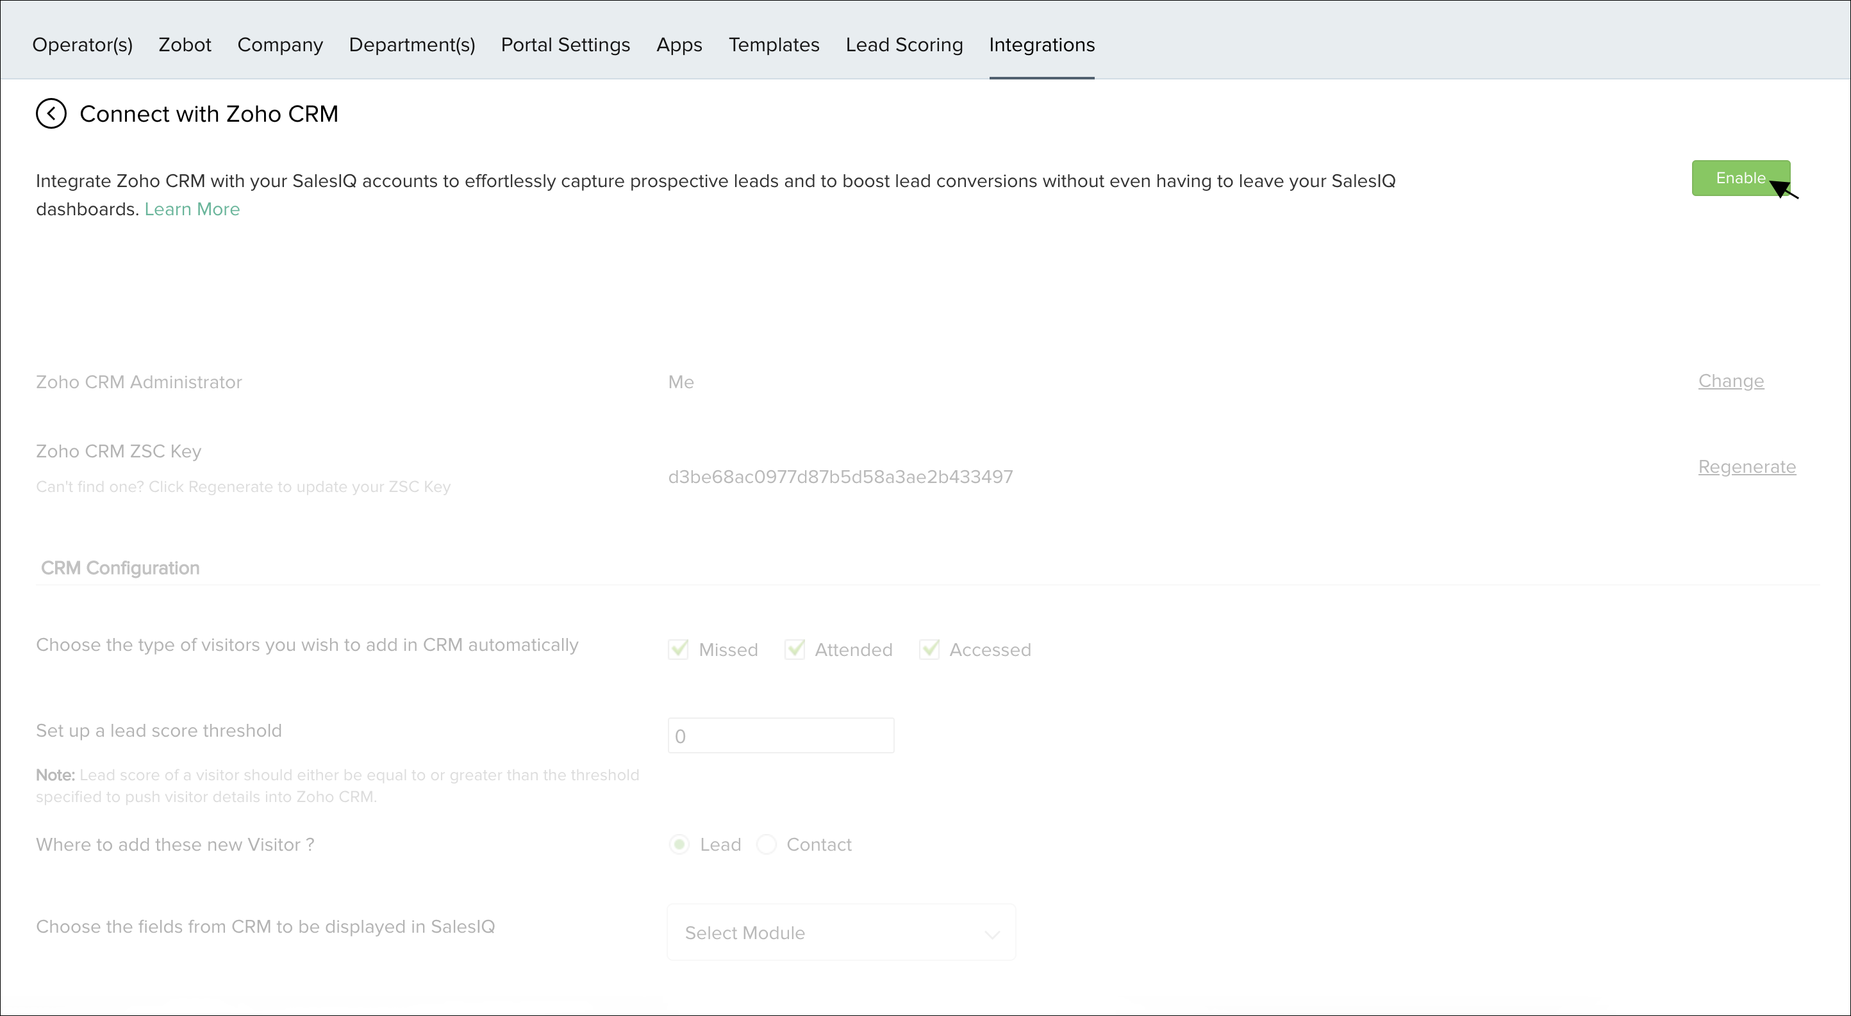Open the Apps tab
Image resolution: width=1851 pixels, height=1016 pixels.
679,44
